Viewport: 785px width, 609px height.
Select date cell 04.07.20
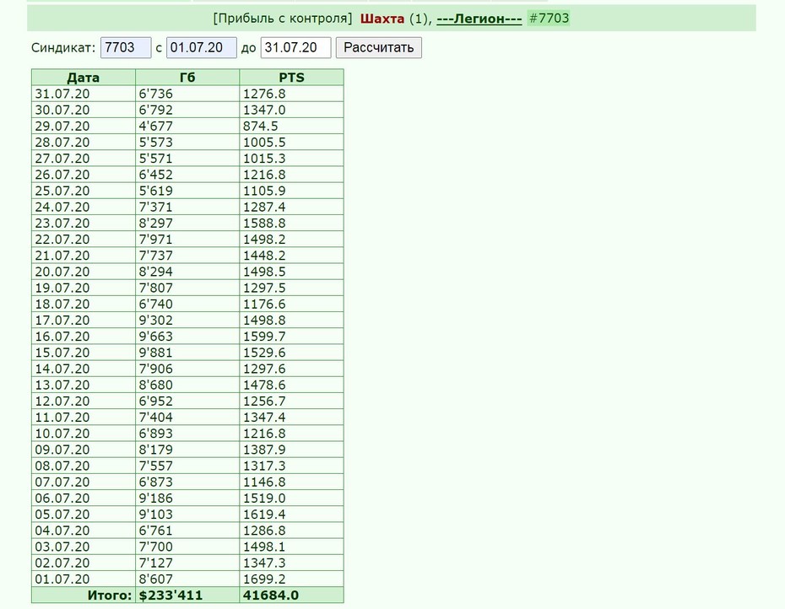tap(62, 531)
